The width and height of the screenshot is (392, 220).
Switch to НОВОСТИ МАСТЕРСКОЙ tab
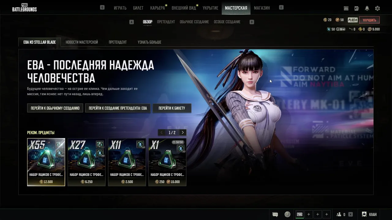point(82,42)
